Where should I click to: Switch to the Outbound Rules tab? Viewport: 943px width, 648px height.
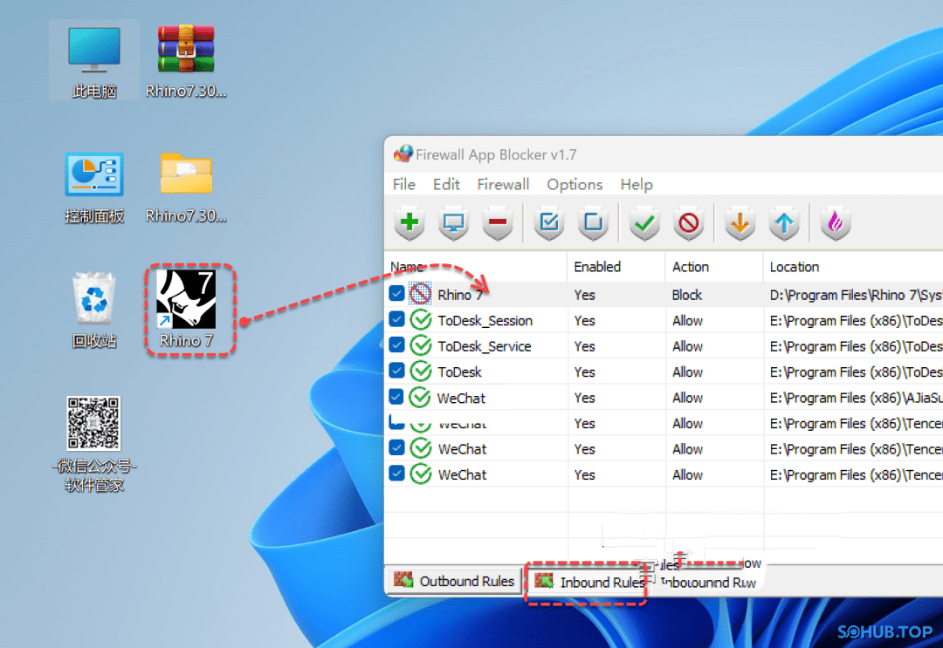point(454,581)
